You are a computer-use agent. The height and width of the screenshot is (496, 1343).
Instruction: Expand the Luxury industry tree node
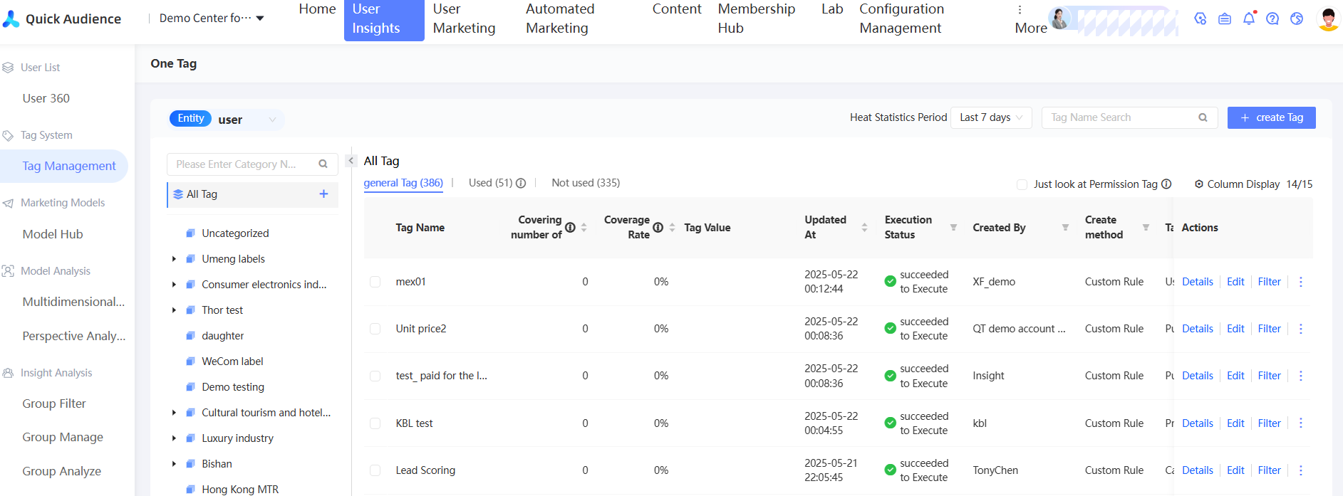point(174,438)
